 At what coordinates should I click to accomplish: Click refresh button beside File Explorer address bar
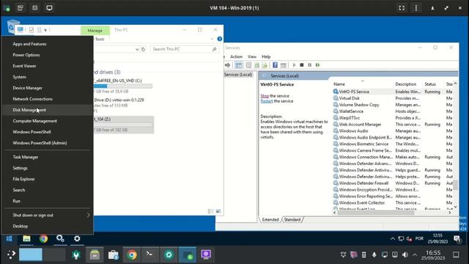[x=144, y=49]
